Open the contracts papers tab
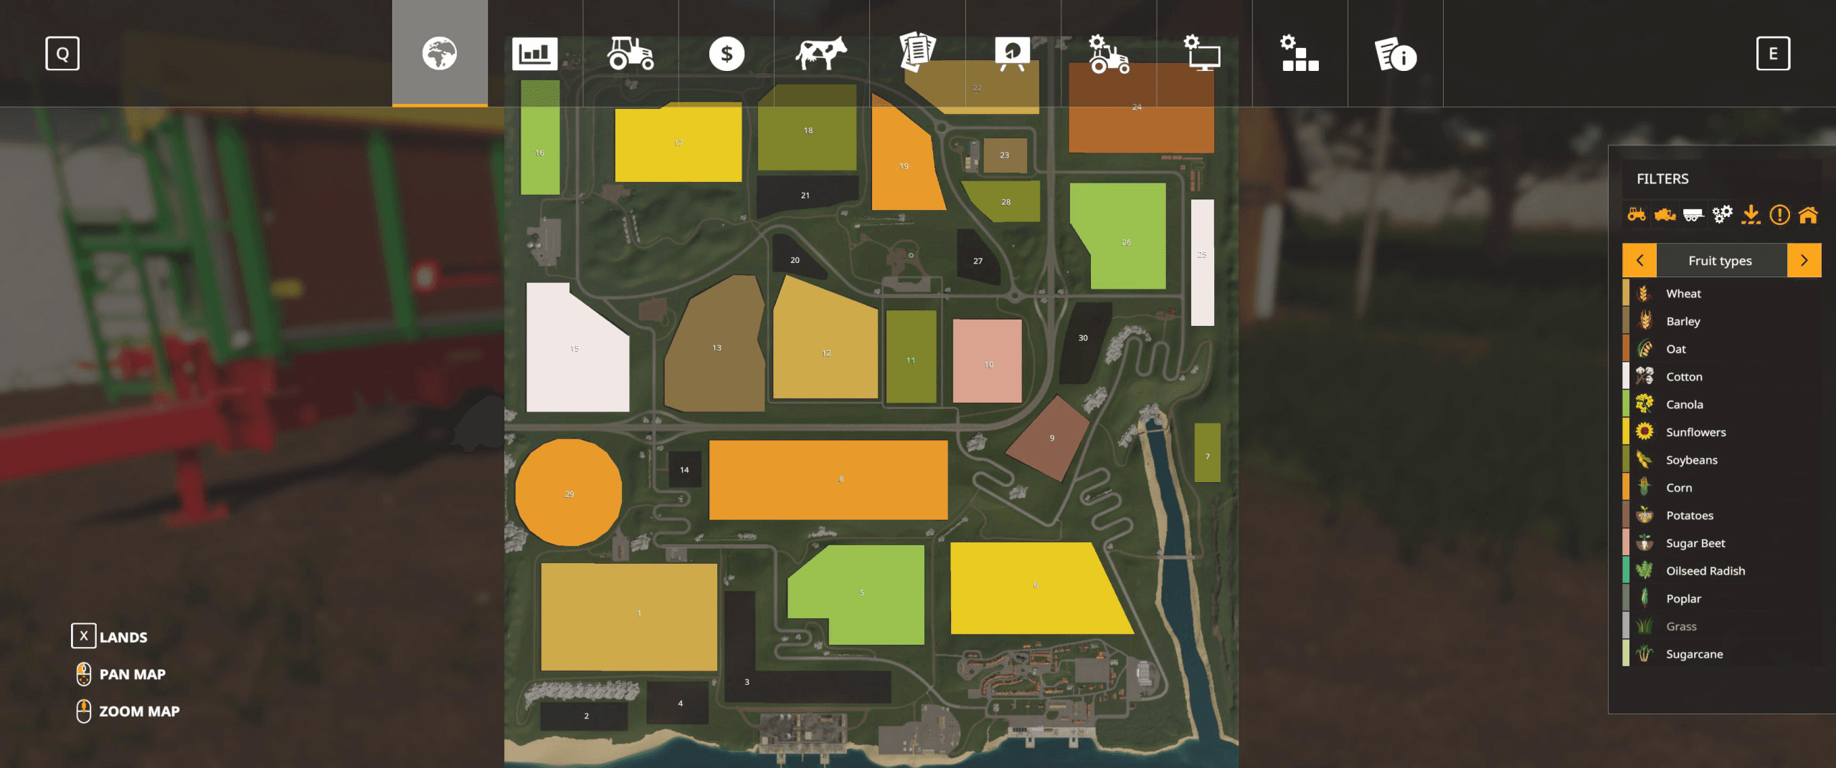 click(x=917, y=54)
